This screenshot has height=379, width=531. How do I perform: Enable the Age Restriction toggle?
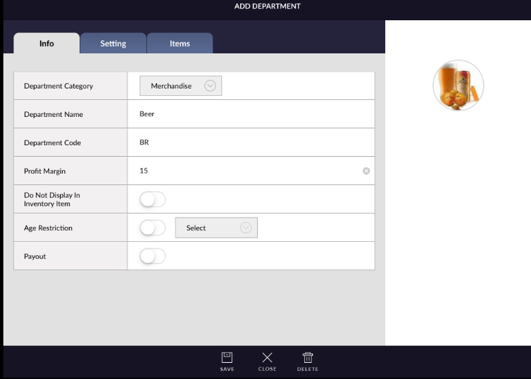[x=152, y=228]
